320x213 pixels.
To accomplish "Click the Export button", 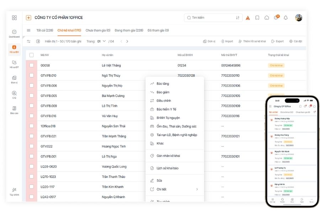I will tap(278, 42).
